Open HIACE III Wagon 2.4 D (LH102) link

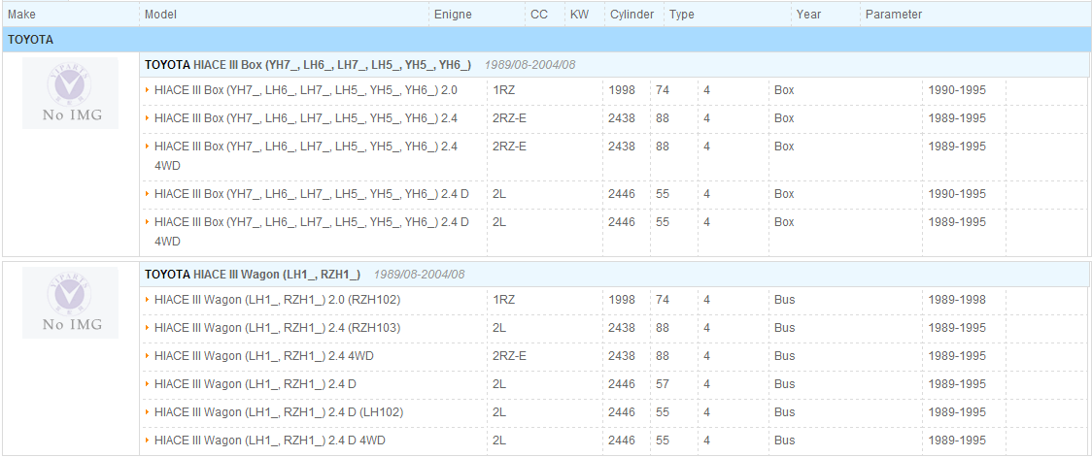(x=279, y=411)
